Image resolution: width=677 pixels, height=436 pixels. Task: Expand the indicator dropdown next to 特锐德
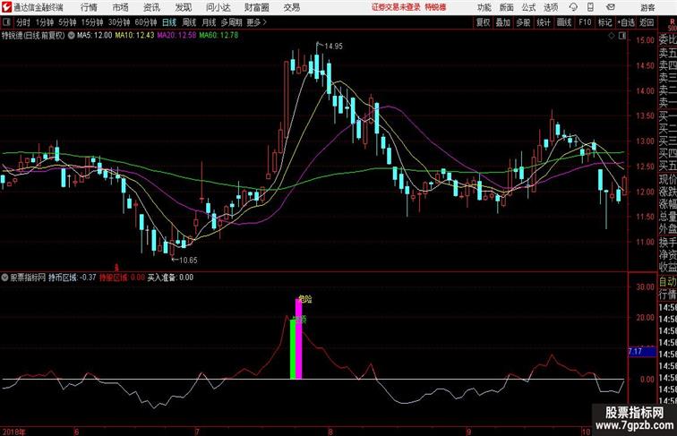[x=72, y=36]
